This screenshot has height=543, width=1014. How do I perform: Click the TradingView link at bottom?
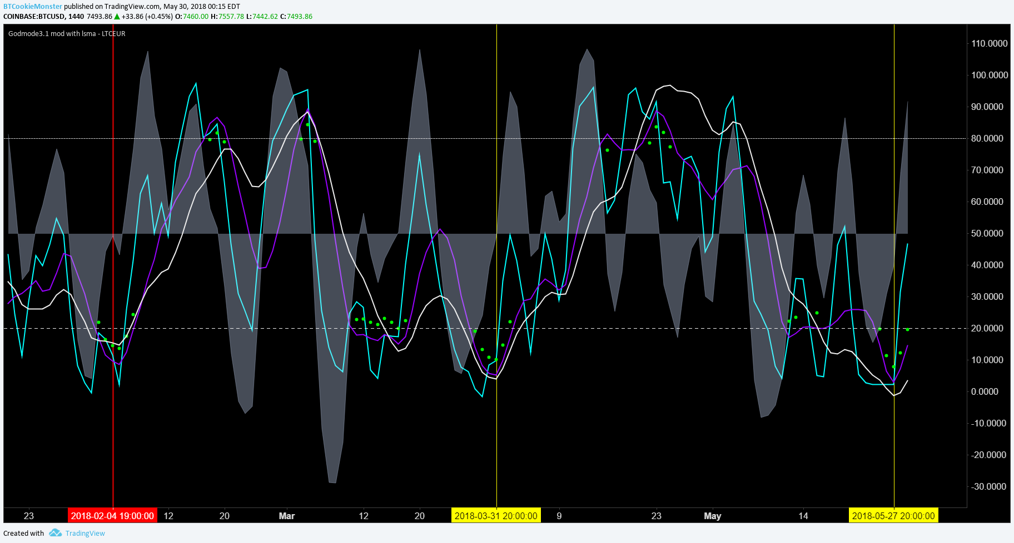85,533
